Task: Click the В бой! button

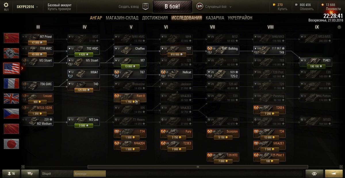Action: click(172, 6)
